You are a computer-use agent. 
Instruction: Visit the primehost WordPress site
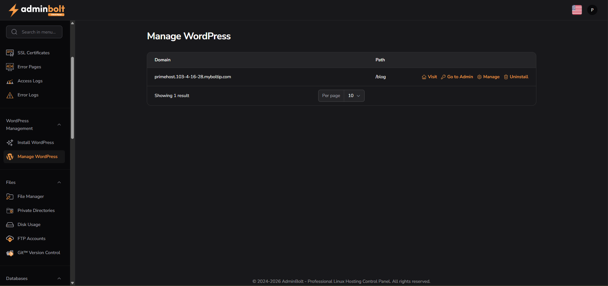429,77
